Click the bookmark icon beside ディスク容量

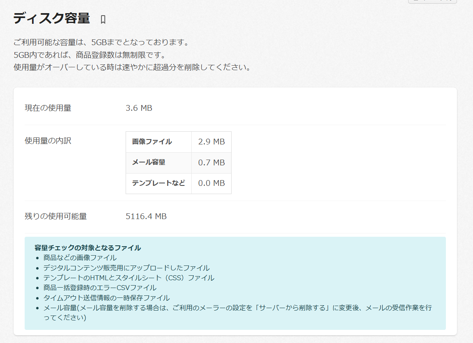tap(103, 19)
